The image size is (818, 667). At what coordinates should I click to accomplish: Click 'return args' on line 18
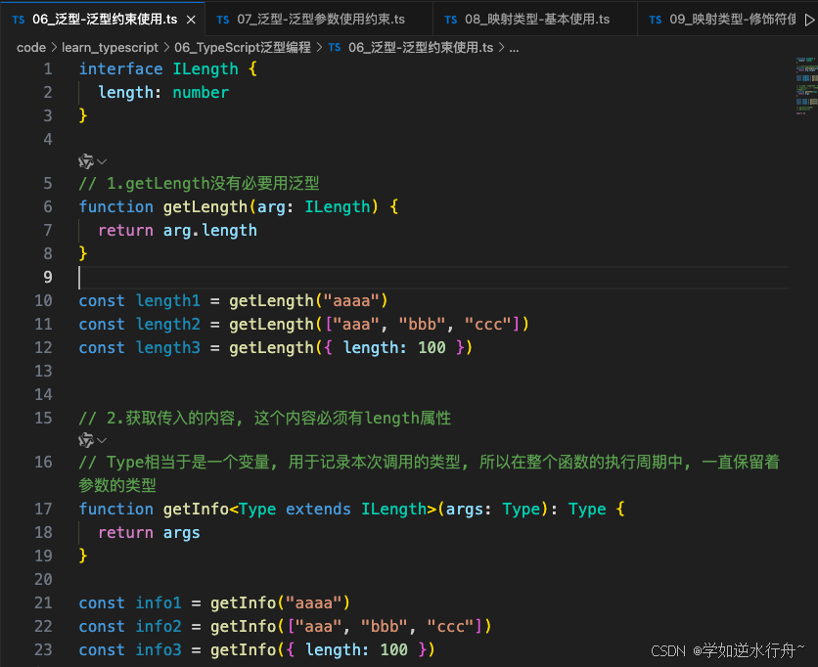click(149, 532)
